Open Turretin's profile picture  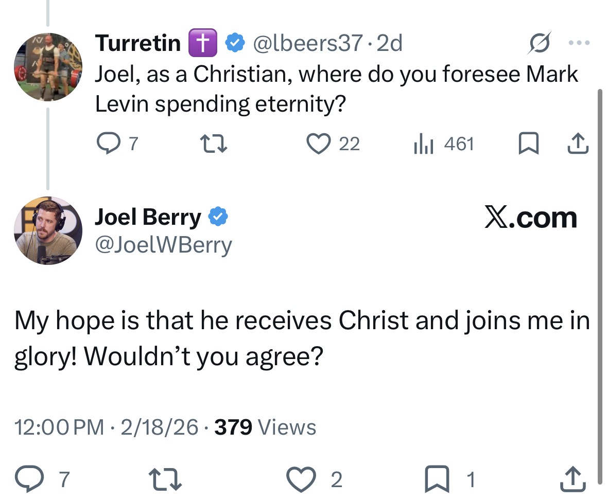(48, 67)
